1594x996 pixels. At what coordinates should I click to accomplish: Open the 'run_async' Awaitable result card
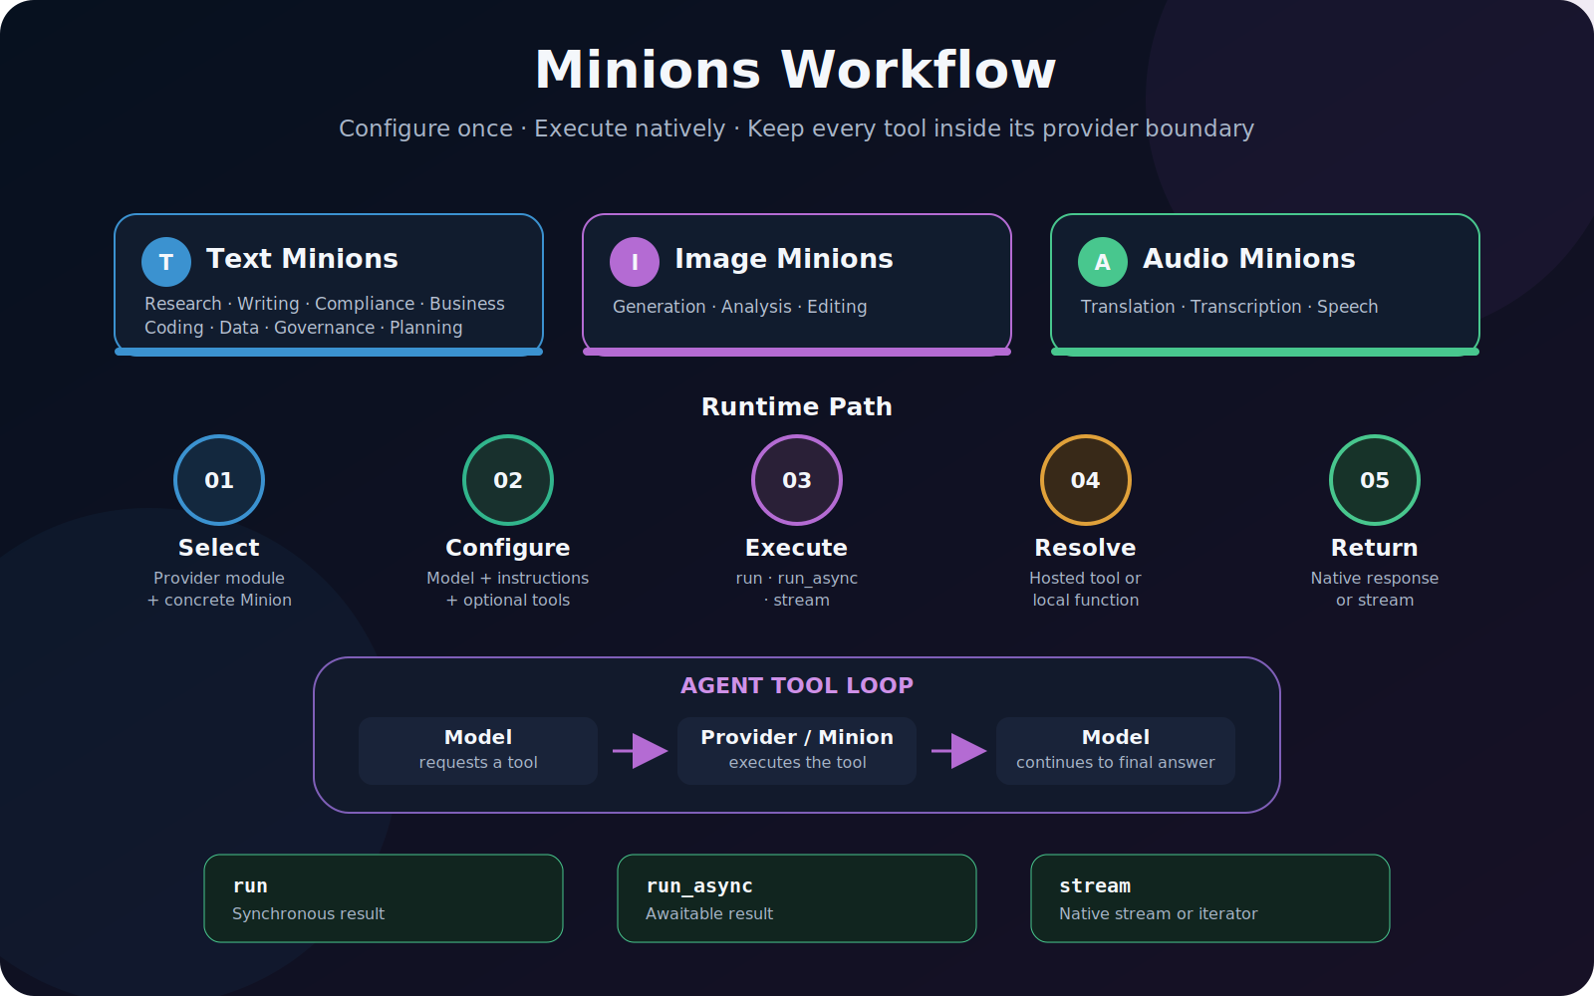coord(797,898)
